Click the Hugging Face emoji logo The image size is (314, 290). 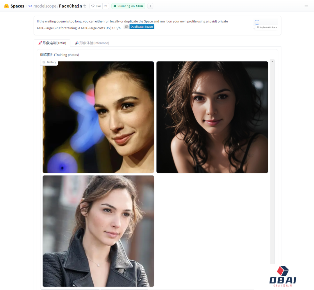pyautogui.click(x=6, y=6)
